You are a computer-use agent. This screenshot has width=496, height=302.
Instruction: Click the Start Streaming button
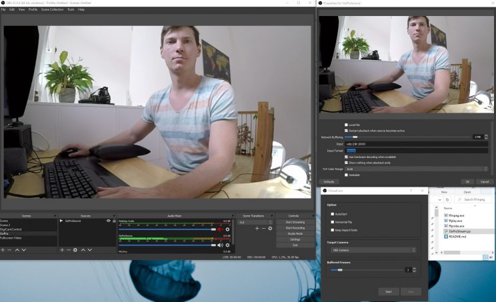(295, 222)
